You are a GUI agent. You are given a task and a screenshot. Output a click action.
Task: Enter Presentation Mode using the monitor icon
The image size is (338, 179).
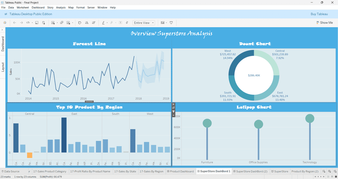click(171, 23)
